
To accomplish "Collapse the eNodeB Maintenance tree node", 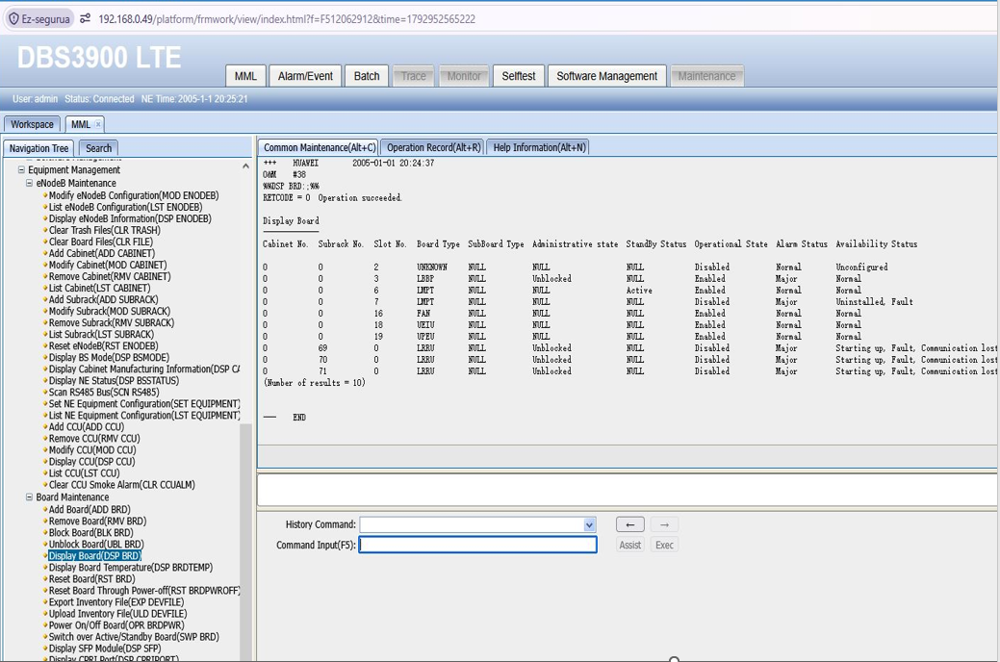I will click(x=29, y=183).
